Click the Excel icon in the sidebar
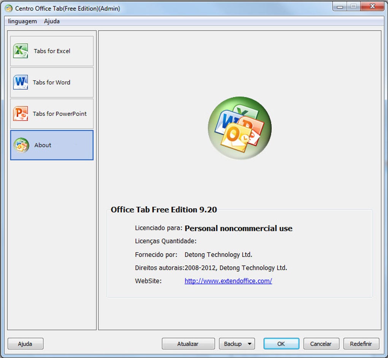 tap(21, 51)
